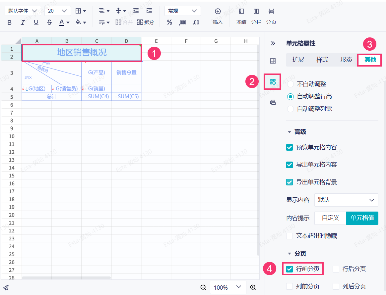Toggle 导出单元格内容 checkbox
The width and height of the screenshot is (386, 295).
tap(289, 165)
